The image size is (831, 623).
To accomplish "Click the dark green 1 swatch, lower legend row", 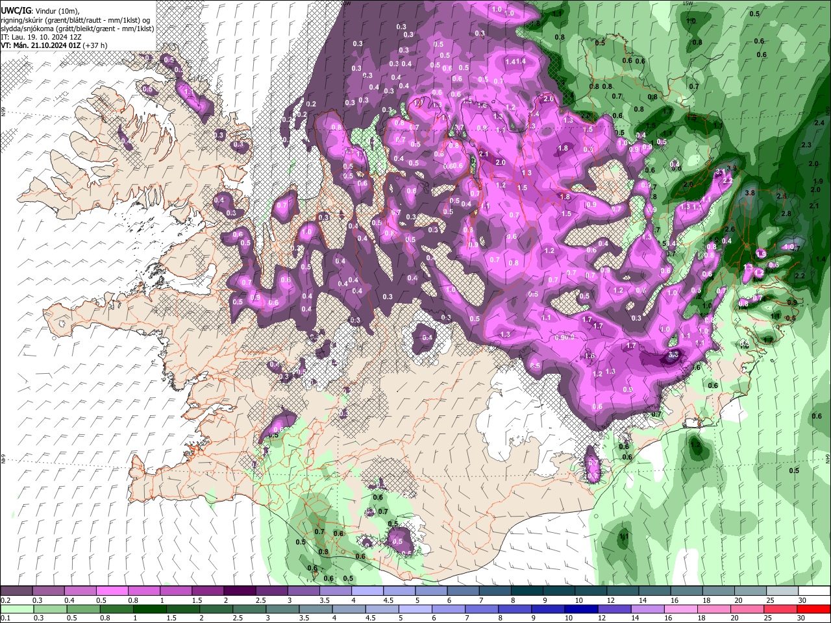I will click(150, 609).
